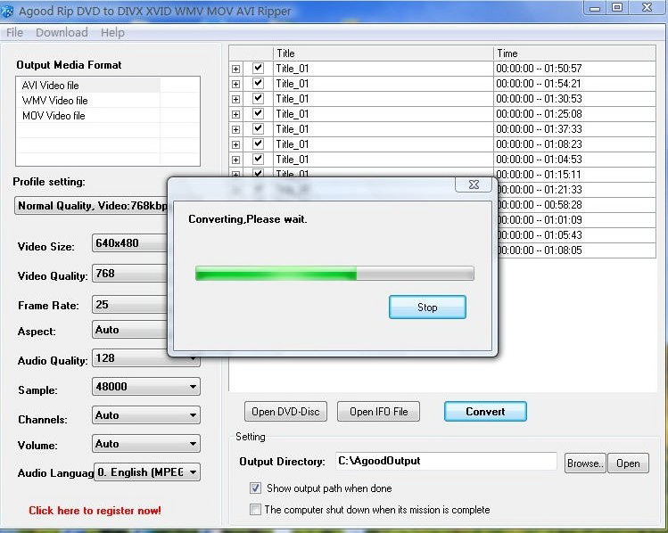This screenshot has width=668, height=533.
Task: Expand the title row lasting 01:04:53
Action: (235, 160)
